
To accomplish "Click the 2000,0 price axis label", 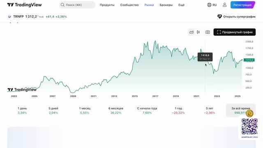I will 249,42.
